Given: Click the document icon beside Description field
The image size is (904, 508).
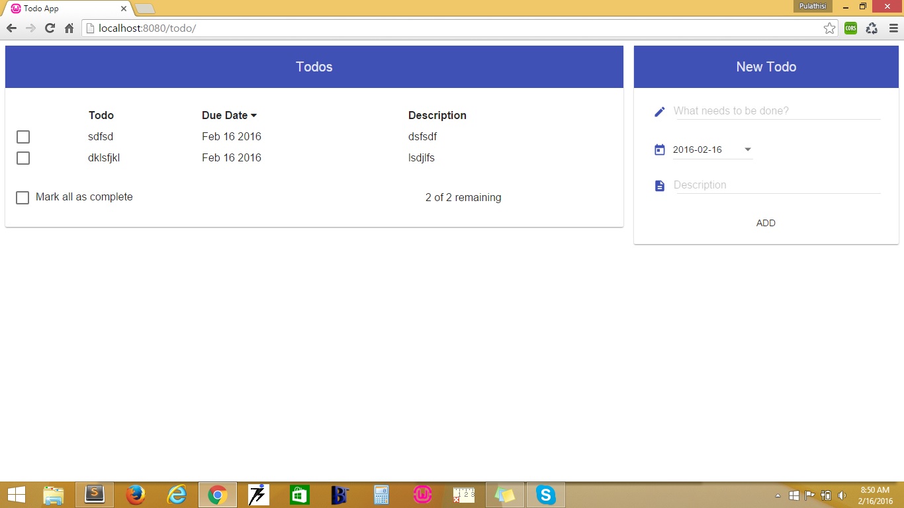Looking at the screenshot, I should 659,186.
